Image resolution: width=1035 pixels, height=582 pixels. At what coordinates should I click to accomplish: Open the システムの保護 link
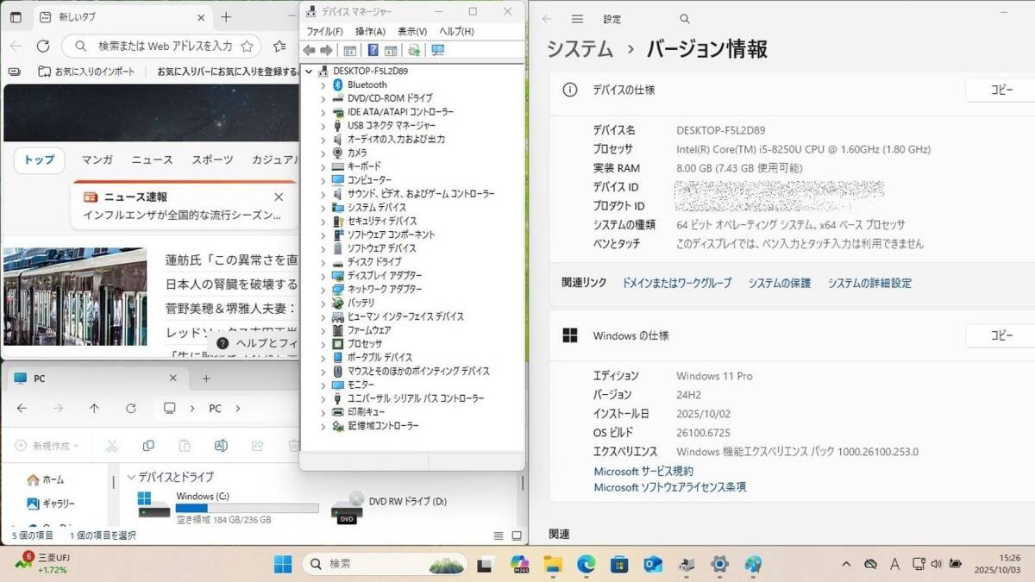[779, 283]
